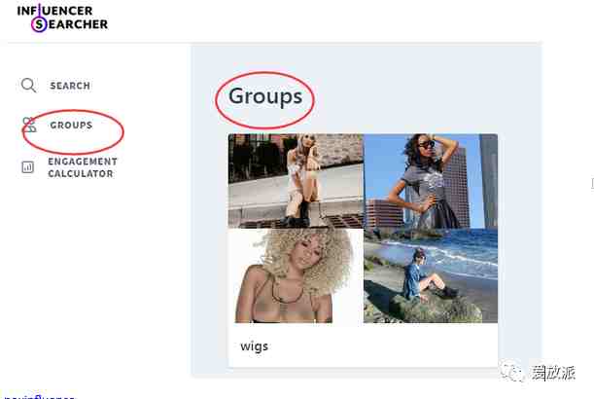
Task: Click the Groups page heading
Action: tap(265, 96)
